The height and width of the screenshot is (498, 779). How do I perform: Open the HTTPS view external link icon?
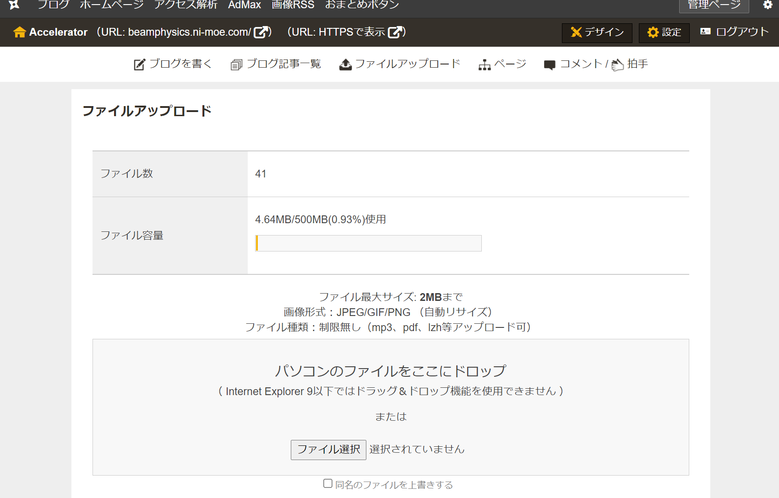point(396,32)
